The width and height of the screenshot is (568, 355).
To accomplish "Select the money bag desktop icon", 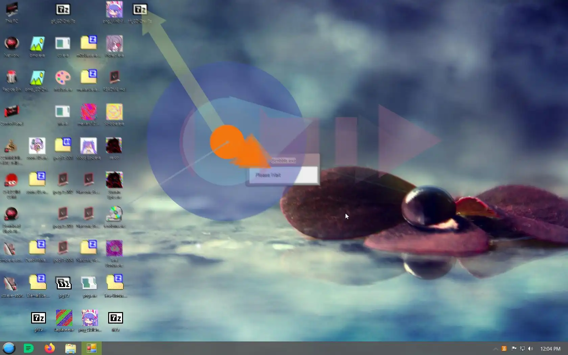I will 11,146.
